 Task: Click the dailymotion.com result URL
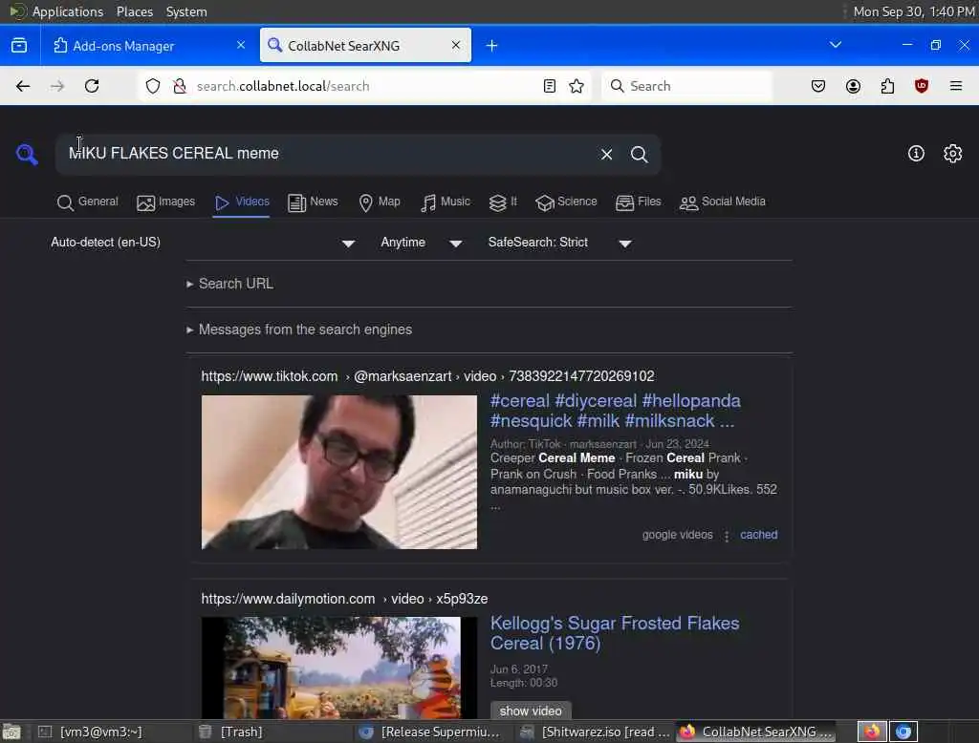[x=344, y=599]
